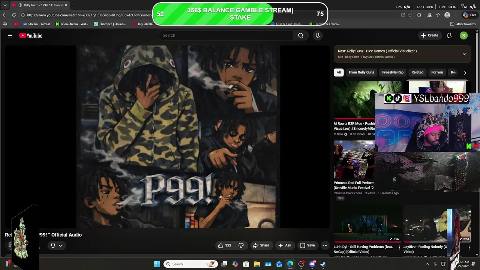480x270 pixels.
Task: Click the YouTube search magnifier button
Action: pos(301,35)
